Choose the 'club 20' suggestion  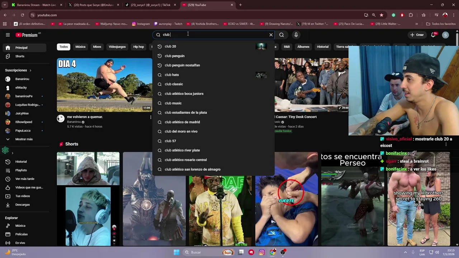coord(213,46)
